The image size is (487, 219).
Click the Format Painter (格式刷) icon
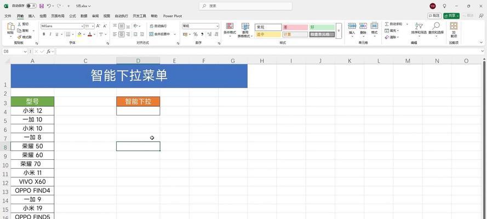pos(19,37)
